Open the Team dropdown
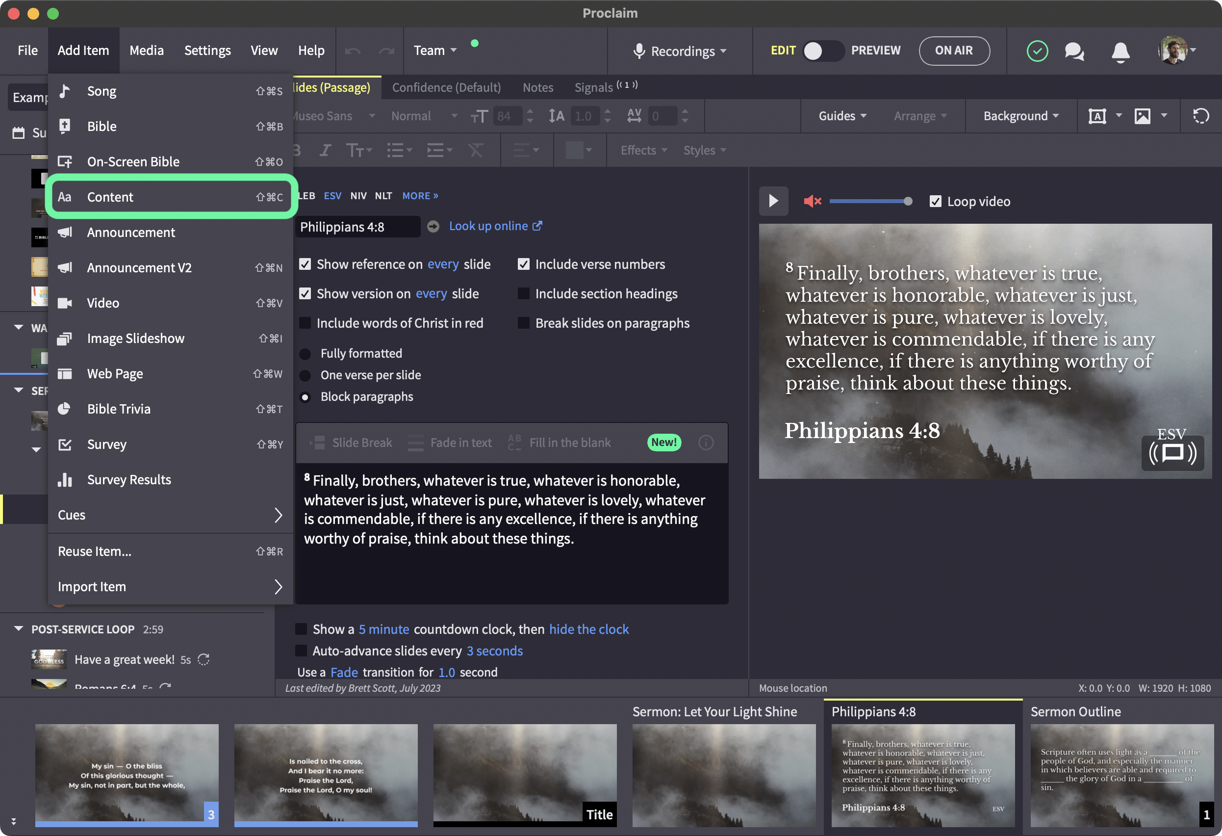 (435, 51)
